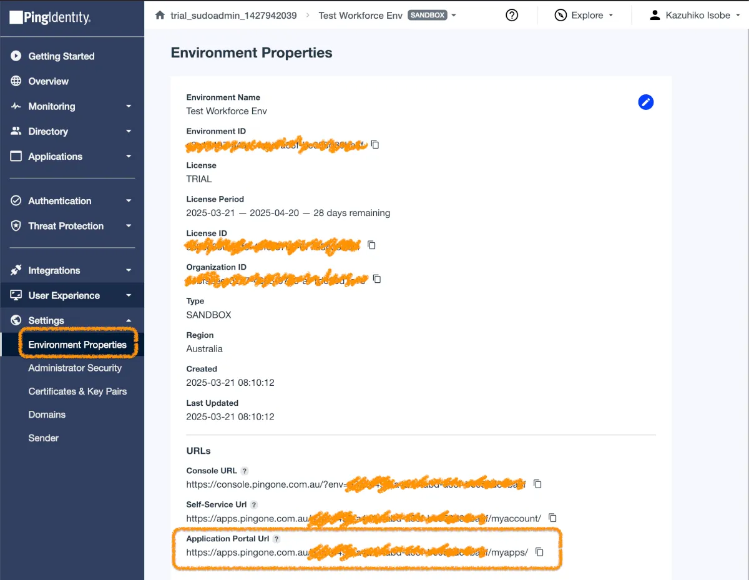
Task: Show help tooltip for Application Portal Url
Action: [x=277, y=539]
